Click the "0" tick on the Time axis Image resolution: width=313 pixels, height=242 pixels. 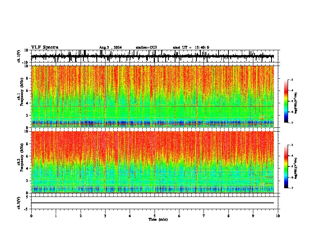click(x=31, y=216)
